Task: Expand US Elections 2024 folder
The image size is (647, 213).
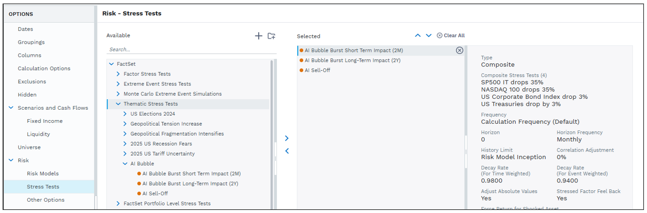Action: 125,114
